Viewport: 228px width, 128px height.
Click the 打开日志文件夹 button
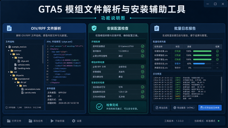click(x=210, y=108)
